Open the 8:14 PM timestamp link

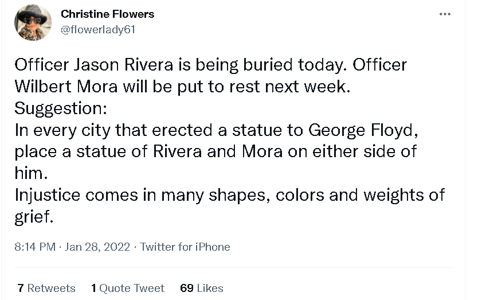click(35, 247)
